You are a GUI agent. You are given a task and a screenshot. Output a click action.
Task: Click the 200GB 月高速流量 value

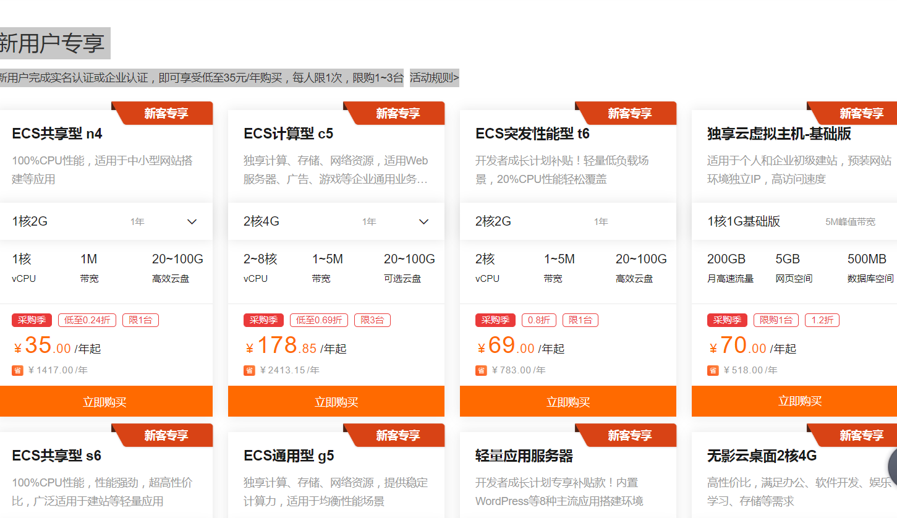(726, 259)
